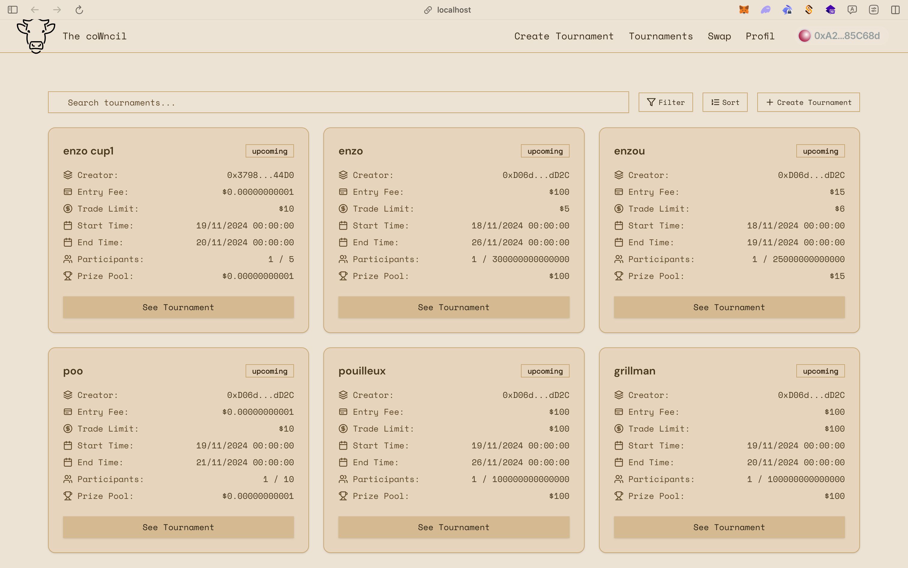Open the blue character with lock extension icon

[787, 10]
